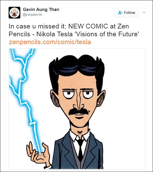The image size is (153, 172).
Task: Open Gavin Aung Than's display name
Action: tap(41, 10)
